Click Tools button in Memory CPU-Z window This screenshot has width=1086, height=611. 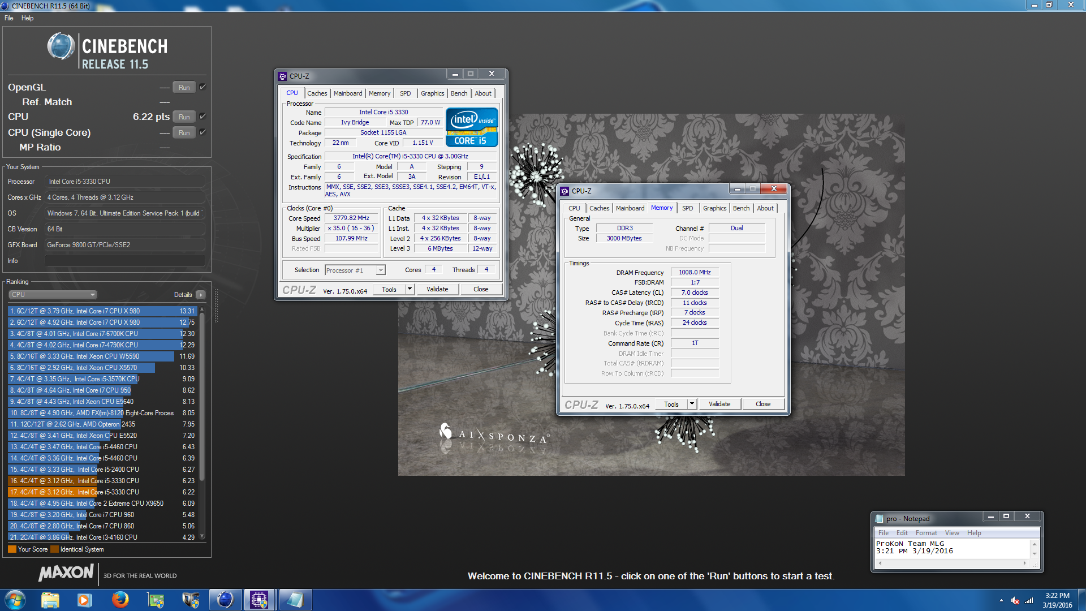pyautogui.click(x=671, y=404)
